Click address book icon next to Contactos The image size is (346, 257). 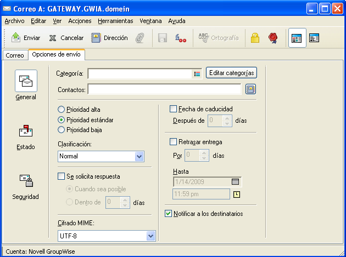(x=250, y=89)
